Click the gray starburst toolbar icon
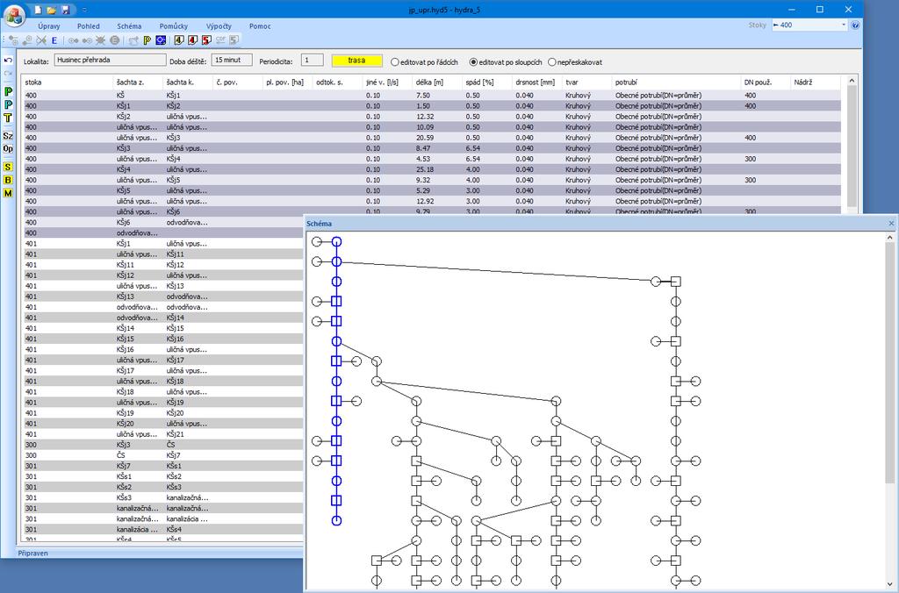 pos(101,40)
